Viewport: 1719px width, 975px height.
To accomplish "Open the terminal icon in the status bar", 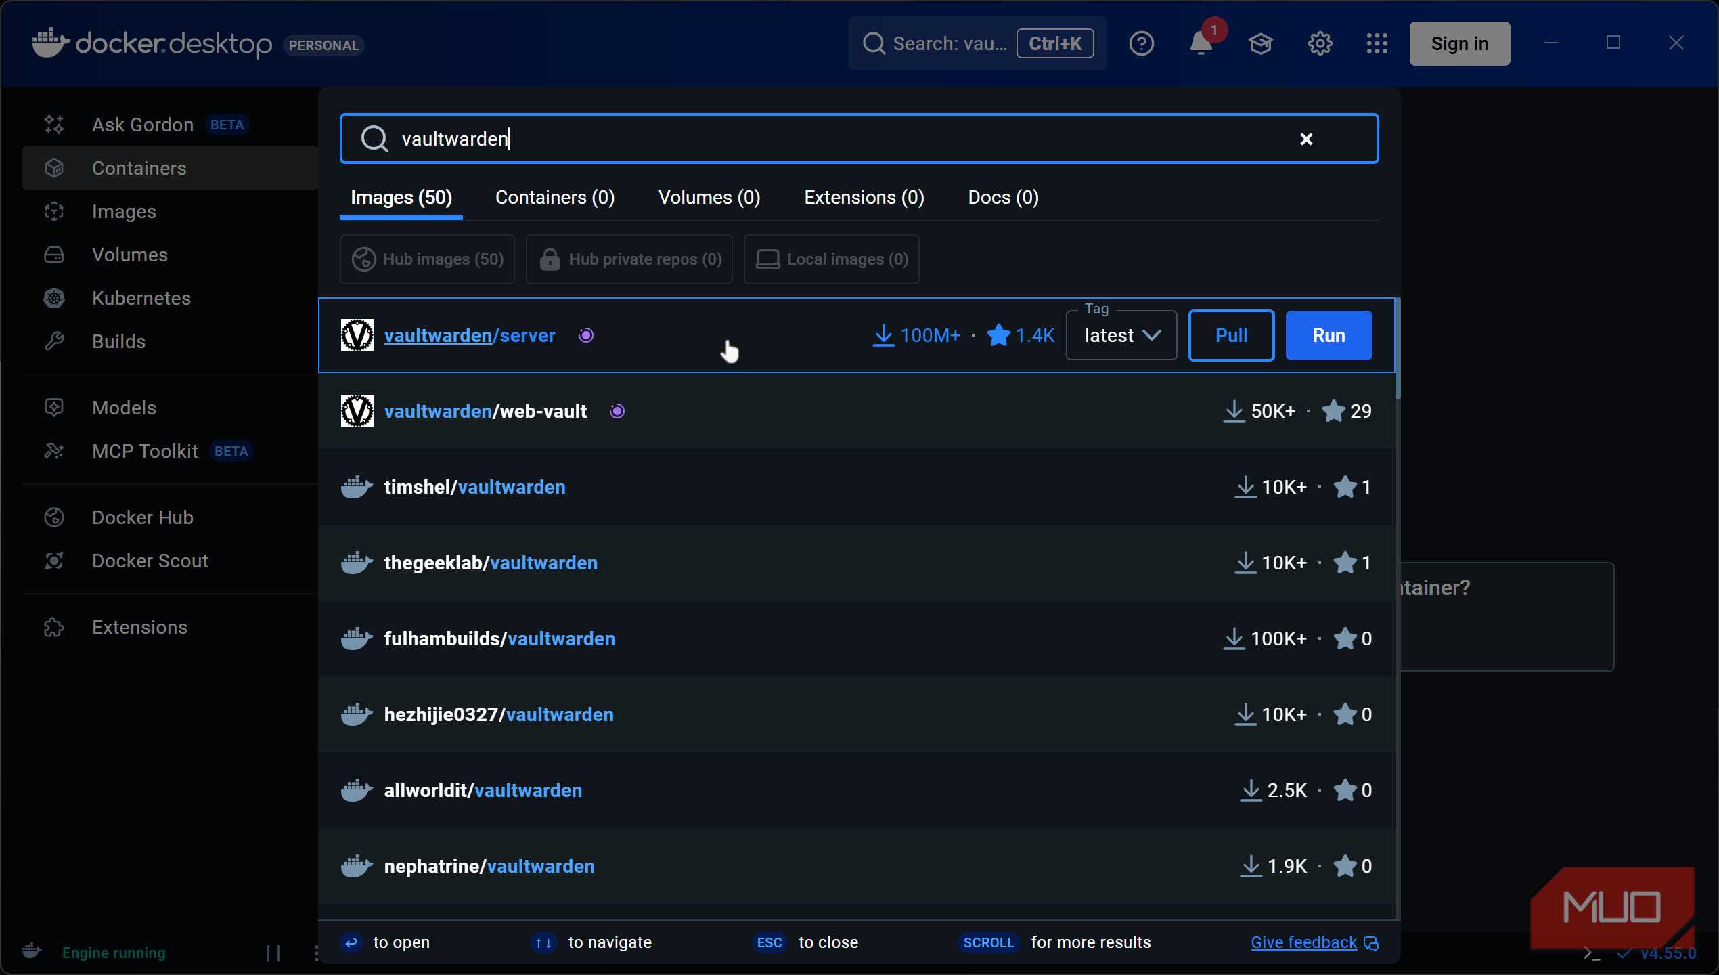I will [x=1592, y=954].
